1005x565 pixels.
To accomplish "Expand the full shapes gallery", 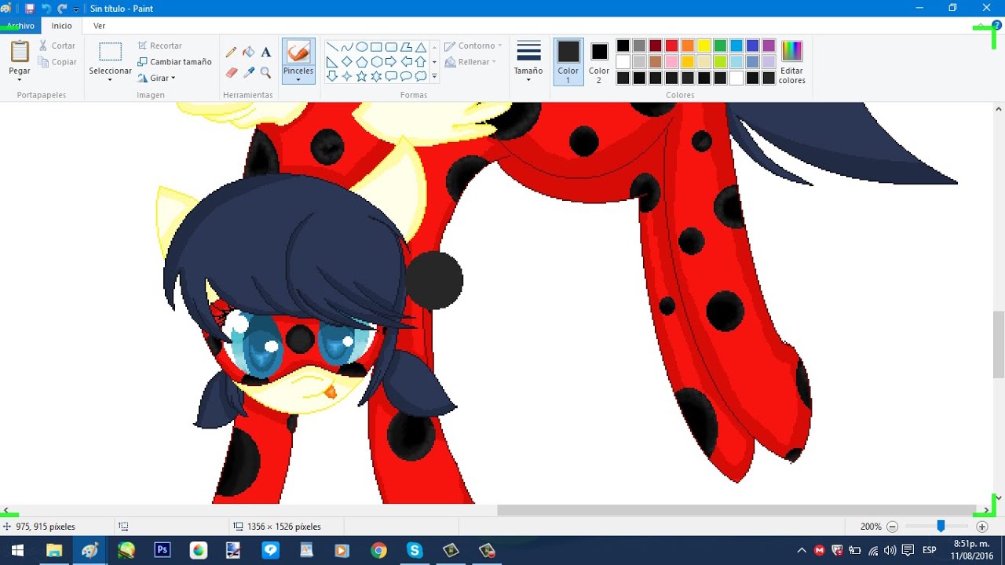I will (x=434, y=77).
